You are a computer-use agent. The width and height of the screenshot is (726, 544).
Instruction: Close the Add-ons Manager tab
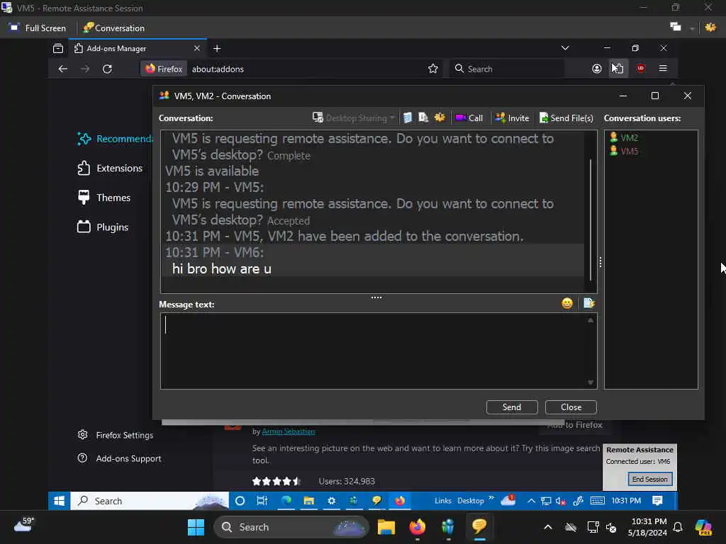197,48
